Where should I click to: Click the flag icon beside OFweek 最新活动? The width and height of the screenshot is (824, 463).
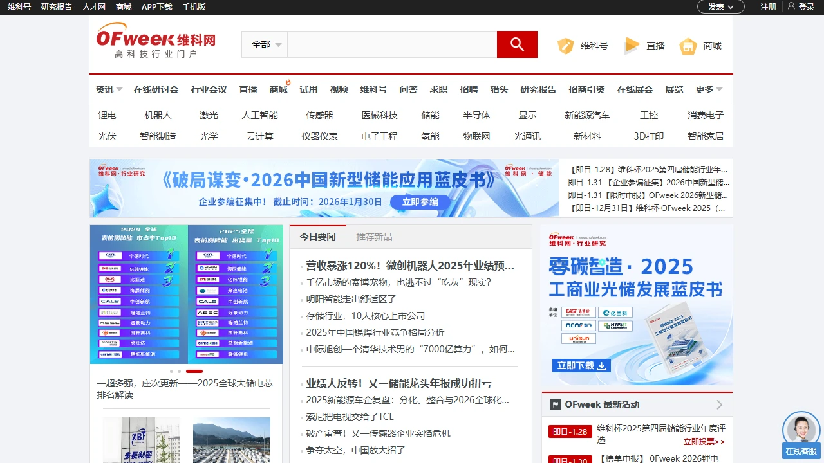[555, 404]
